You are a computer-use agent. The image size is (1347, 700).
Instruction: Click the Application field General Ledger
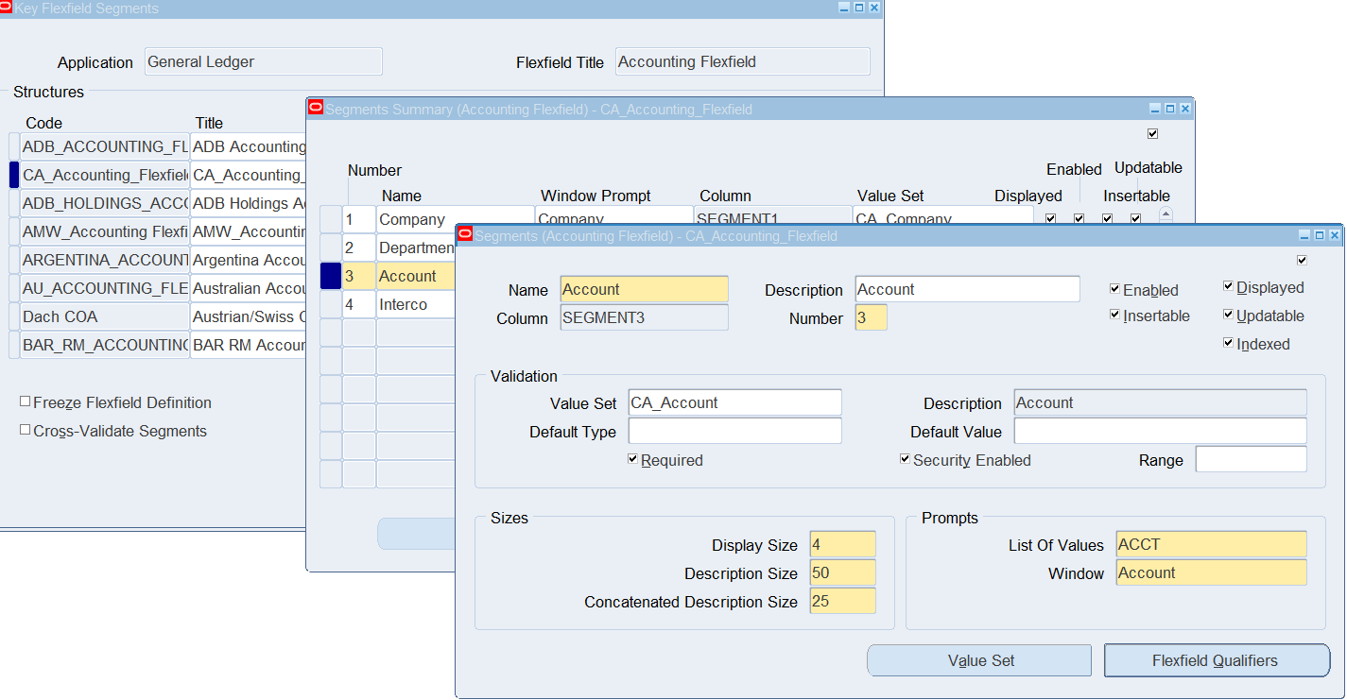click(264, 61)
